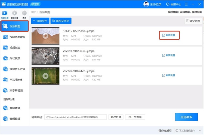Viewport: 204px width, 135px height.
Task: Click the duration 00:00:32 text
Action: 76,40
